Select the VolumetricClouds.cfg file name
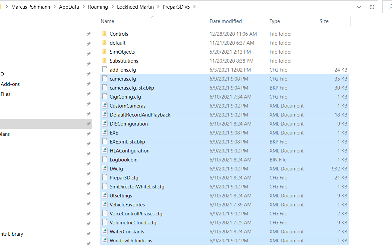The width and height of the screenshot is (392, 249). tap(133, 223)
